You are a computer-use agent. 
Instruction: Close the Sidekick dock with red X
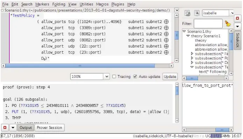[x=237, y=18]
